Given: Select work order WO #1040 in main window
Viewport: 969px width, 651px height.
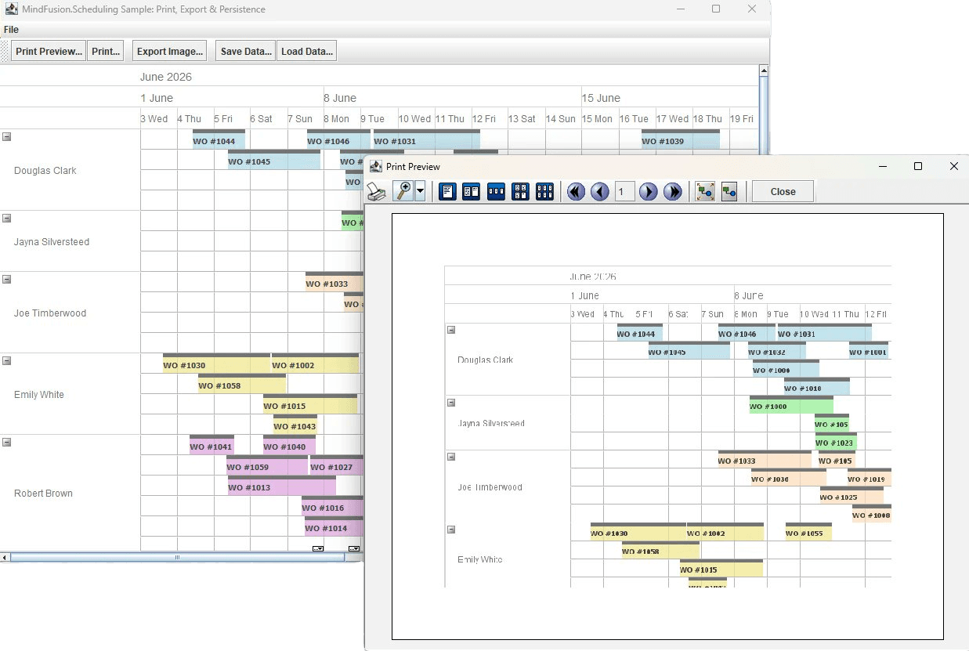Looking at the screenshot, I should click(x=289, y=447).
